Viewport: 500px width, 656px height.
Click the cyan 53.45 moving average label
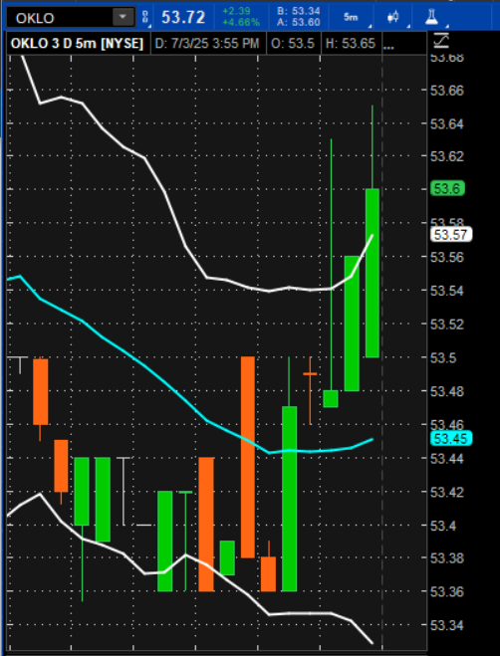(x=451, y=438)
